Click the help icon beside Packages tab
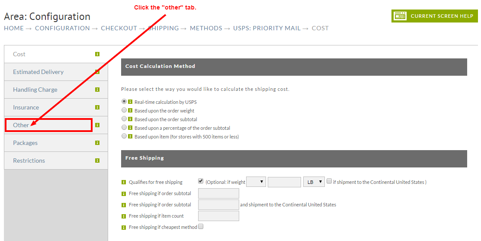 click(x=97, y=143)
